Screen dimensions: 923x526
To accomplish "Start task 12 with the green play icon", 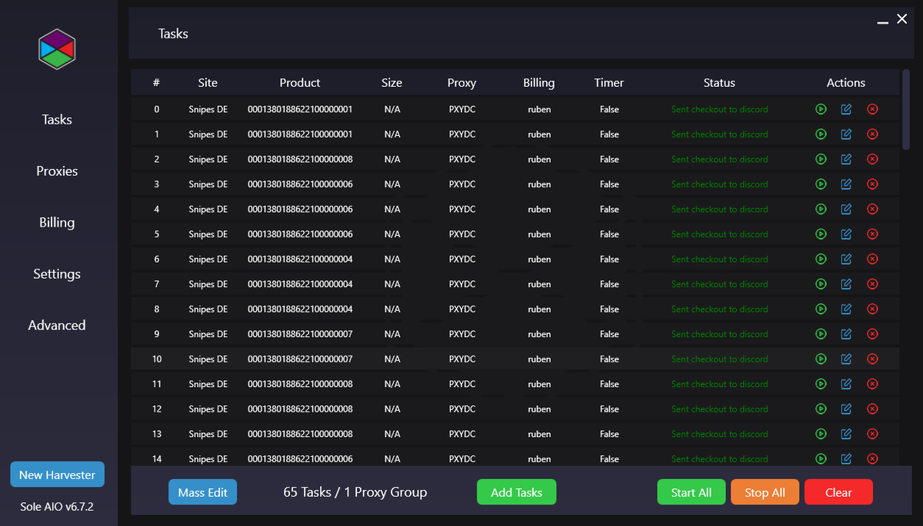I will click(821, 409).
